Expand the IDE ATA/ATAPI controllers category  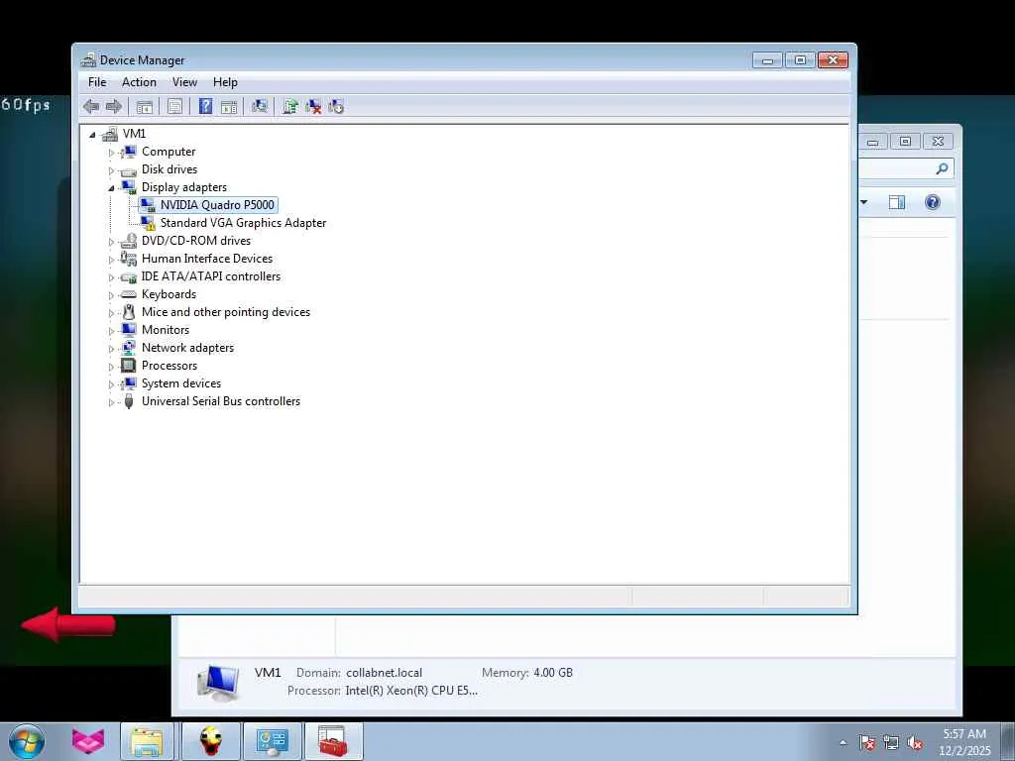(x=111, y=277)
